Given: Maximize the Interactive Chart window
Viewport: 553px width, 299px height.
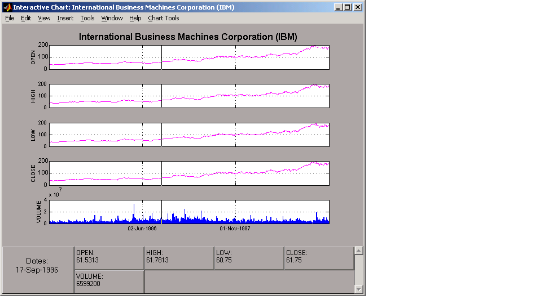Looking at the screenshot, I should tap(347, 7).
